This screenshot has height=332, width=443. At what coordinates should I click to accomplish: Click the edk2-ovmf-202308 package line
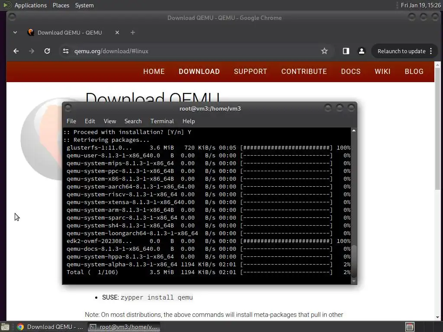[209, 241]
